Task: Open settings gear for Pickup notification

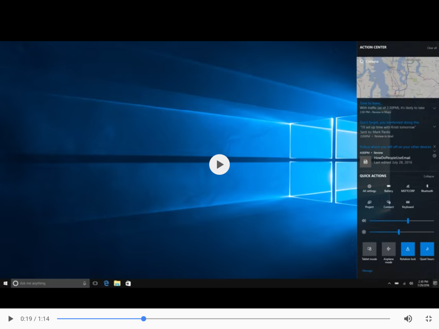Action: (435, 156)
